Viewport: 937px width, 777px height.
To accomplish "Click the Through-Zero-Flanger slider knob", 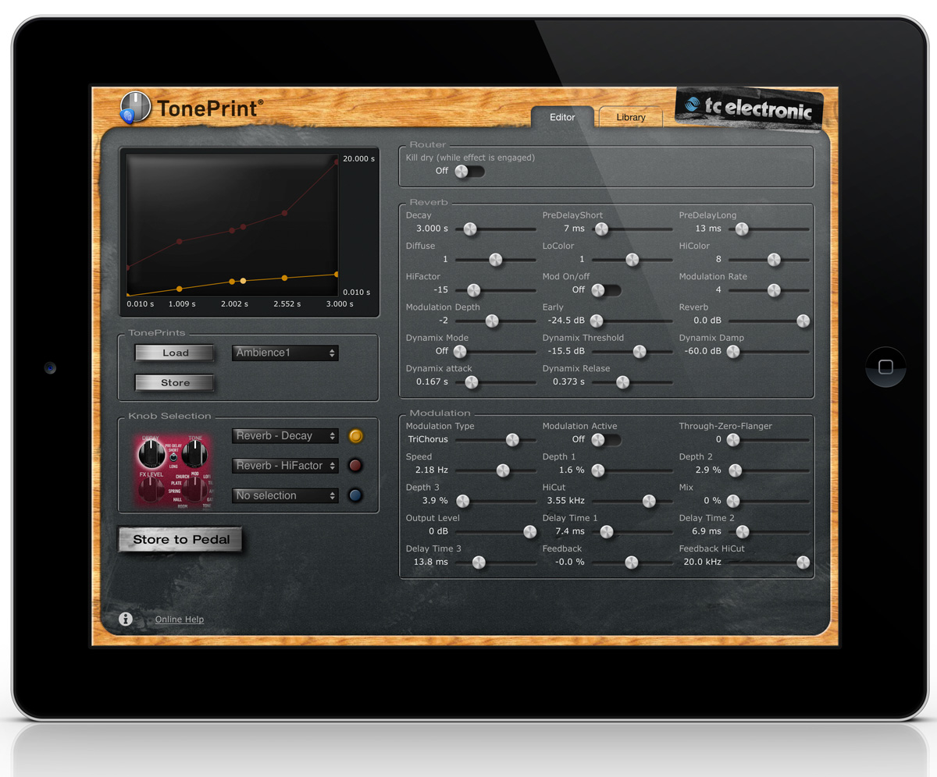I will 734,440.
